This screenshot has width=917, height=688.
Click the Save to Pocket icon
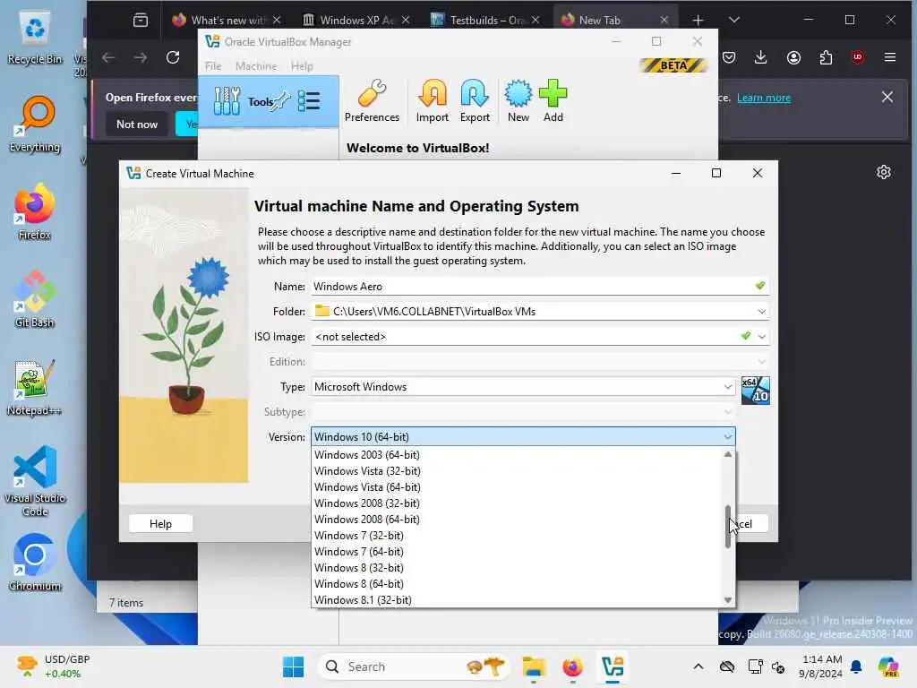pos(729,57)
